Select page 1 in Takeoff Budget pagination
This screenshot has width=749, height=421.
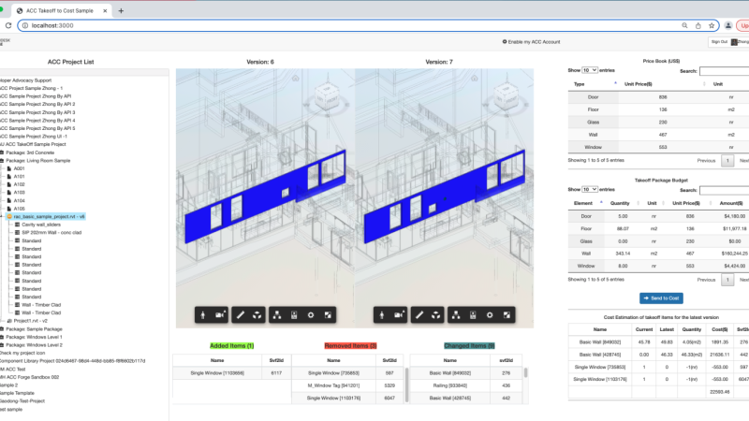tap(727, 280)
